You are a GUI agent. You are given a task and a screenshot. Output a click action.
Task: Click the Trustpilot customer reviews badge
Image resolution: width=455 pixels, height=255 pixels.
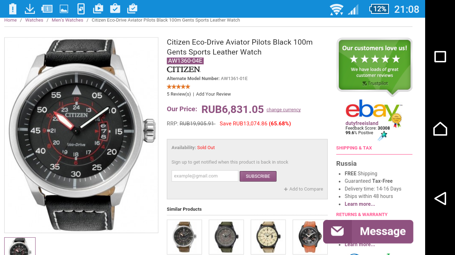pyautogui.click(x=374, y=65)
